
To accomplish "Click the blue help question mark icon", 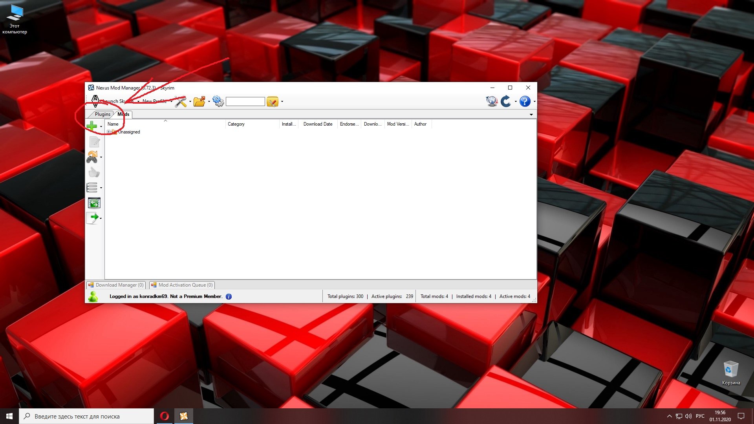I will [x=525, y=102].
